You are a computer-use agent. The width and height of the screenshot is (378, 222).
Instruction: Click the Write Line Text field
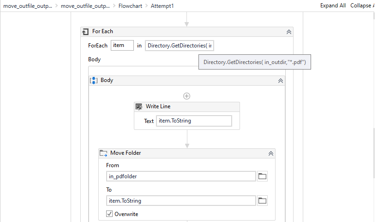click(194, 121)
